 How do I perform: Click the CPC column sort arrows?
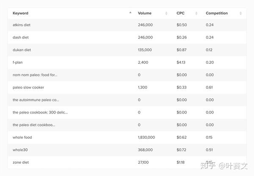[196, 13]
